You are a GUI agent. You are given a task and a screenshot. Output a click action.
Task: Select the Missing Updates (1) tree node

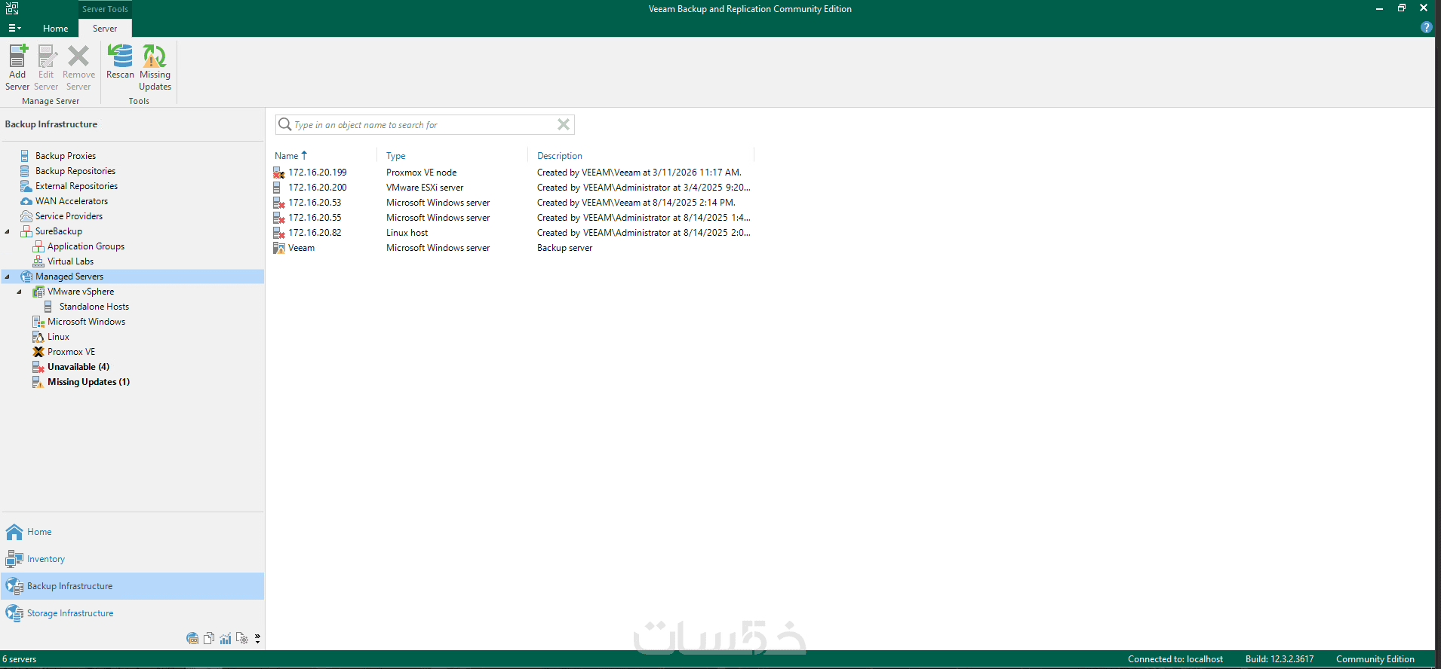[x=88, y=382]
